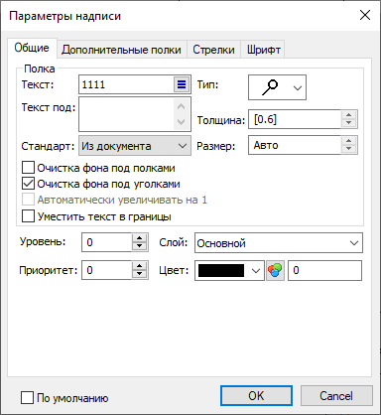This screenshot has width=381, height=415.
Task: Click the Cancel button
Action: click(x=336, y=395)
